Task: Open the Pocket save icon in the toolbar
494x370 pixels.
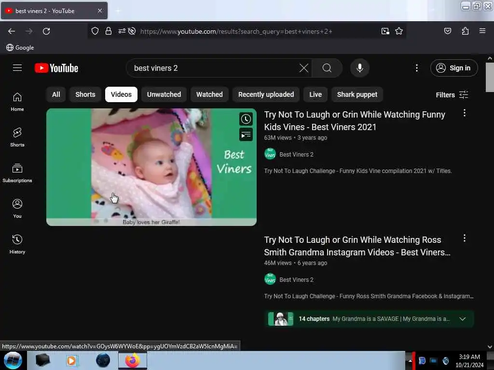Action: (x=447, y=31)
